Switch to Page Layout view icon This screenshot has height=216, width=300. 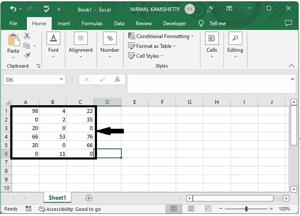191,209
